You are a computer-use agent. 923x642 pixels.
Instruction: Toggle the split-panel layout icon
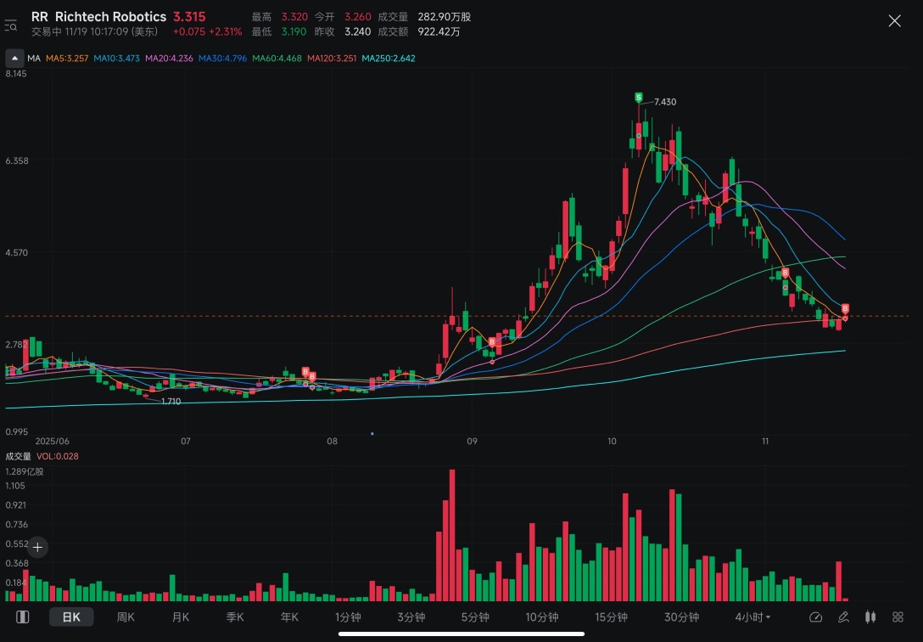pos(22,617)
